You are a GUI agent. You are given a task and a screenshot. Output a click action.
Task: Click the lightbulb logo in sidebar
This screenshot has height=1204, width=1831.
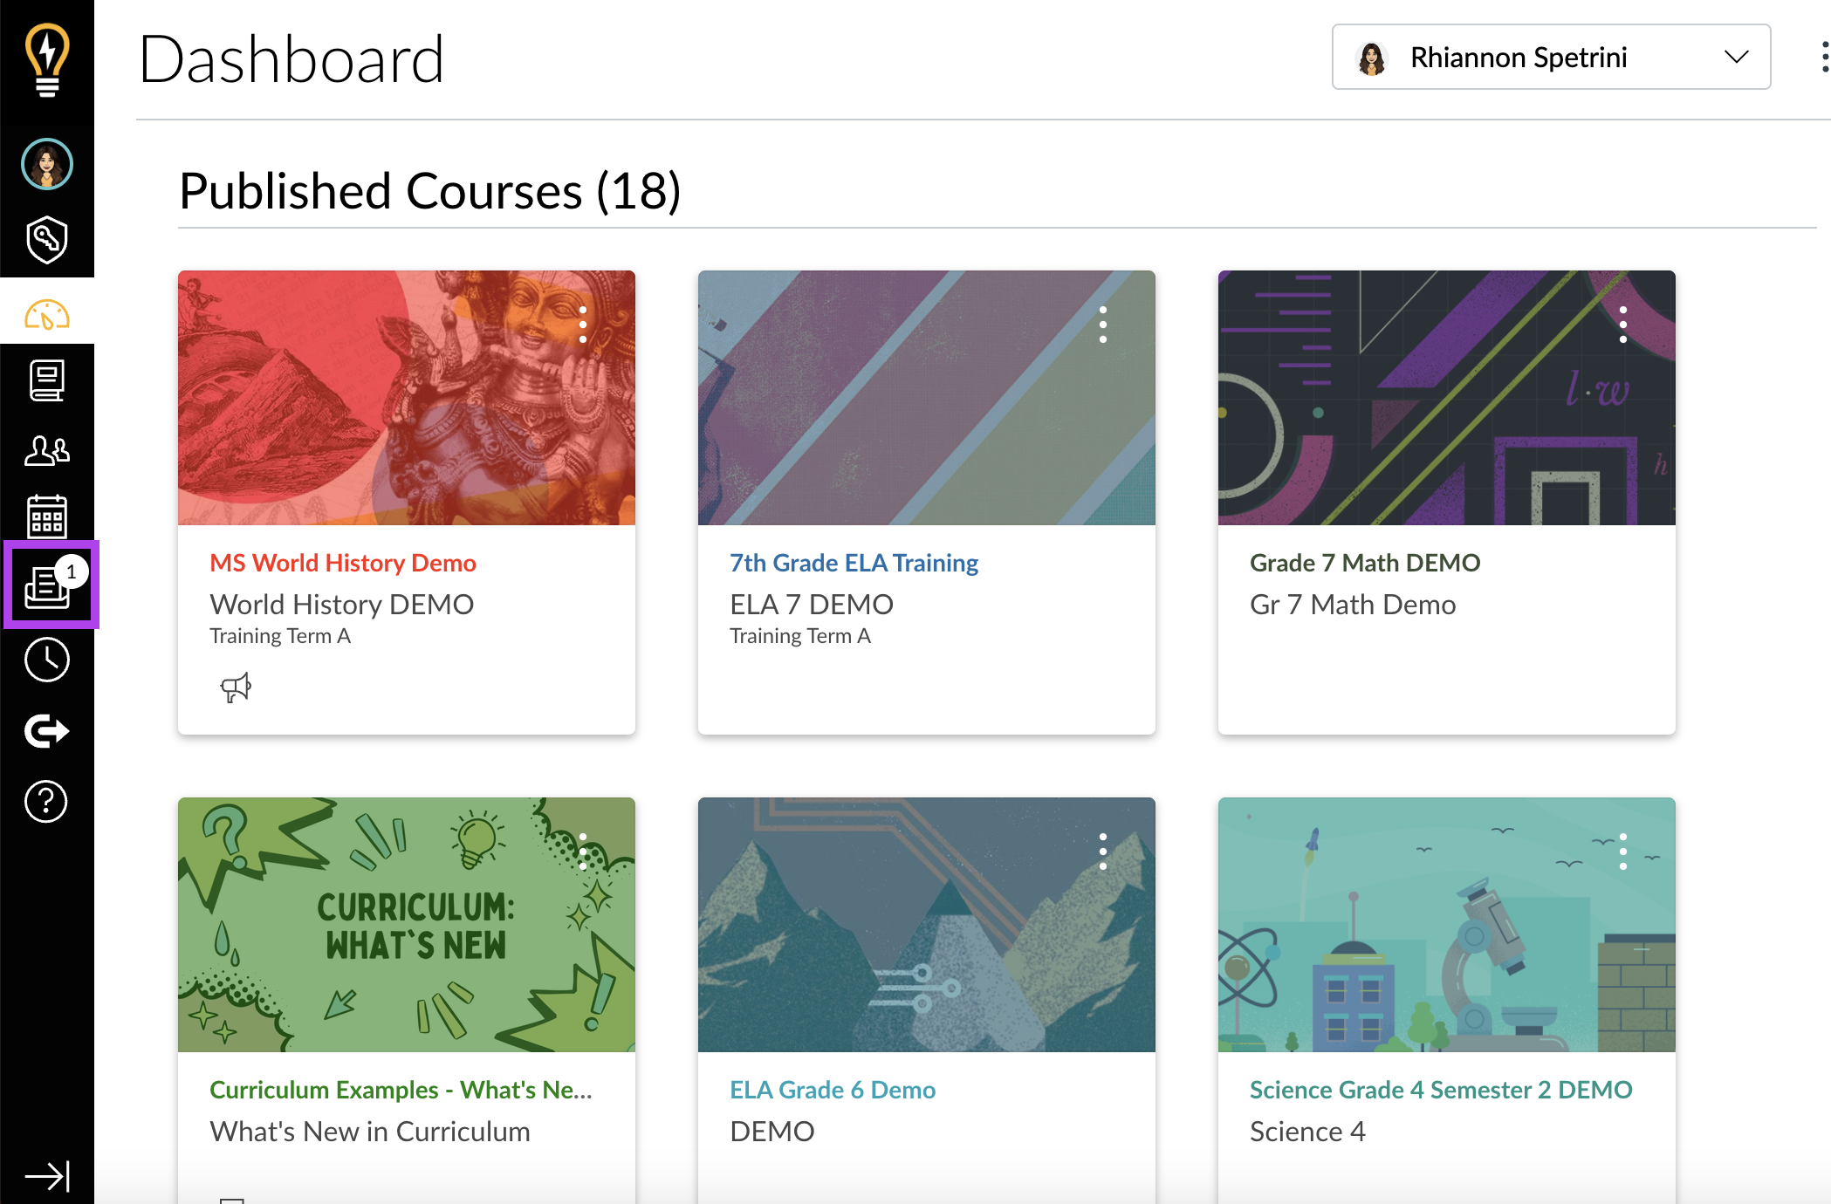(x=47, y=59)
